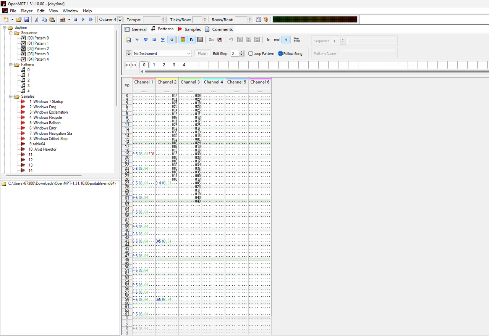Switch to the General tab

coord(136,29)
